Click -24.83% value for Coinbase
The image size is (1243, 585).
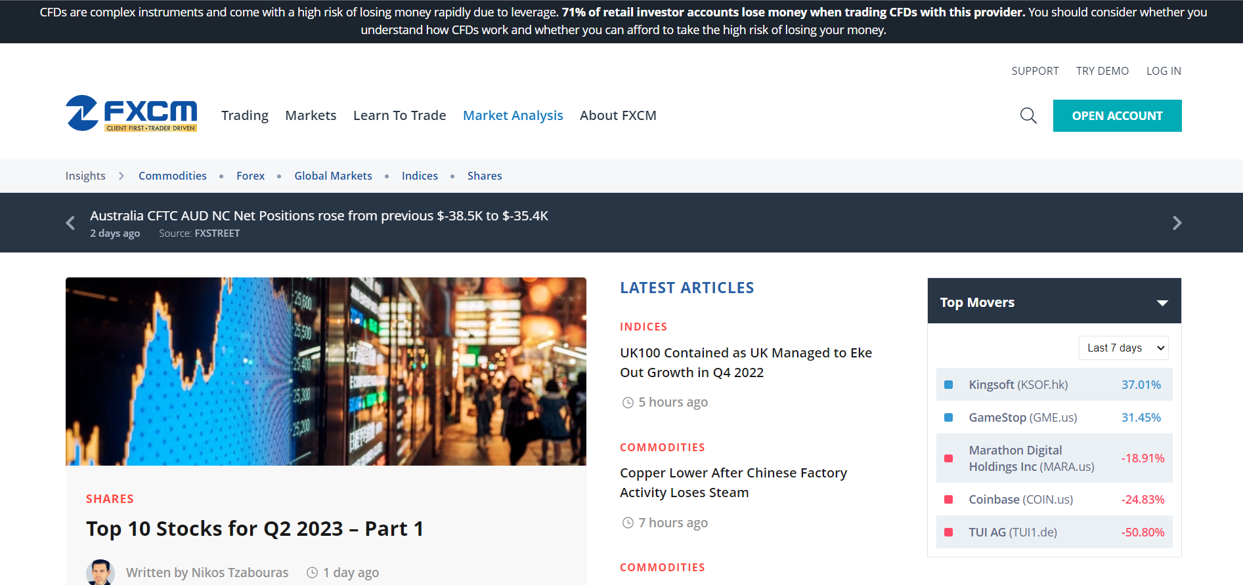(1143, 500)
